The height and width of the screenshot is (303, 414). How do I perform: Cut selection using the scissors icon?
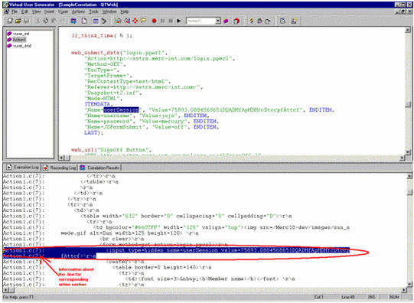point(37,21)
